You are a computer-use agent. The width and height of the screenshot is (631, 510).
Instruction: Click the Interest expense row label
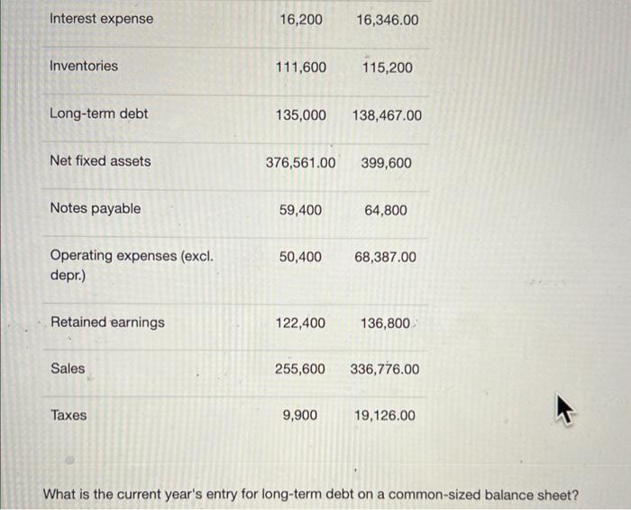(x=101, y=19)
